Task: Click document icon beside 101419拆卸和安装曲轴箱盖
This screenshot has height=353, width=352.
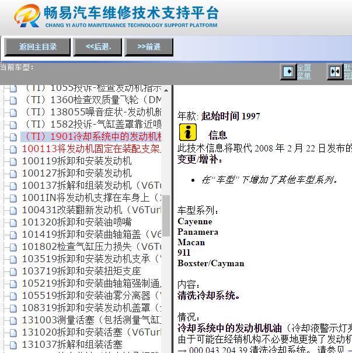Action: (13, 235)
